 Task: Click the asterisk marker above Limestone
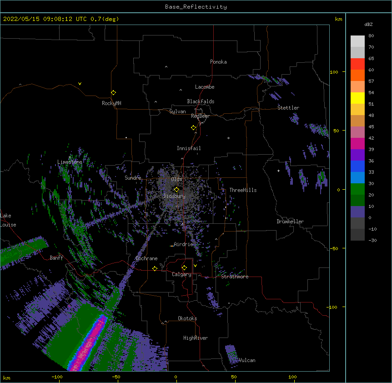tap(70, 157)
